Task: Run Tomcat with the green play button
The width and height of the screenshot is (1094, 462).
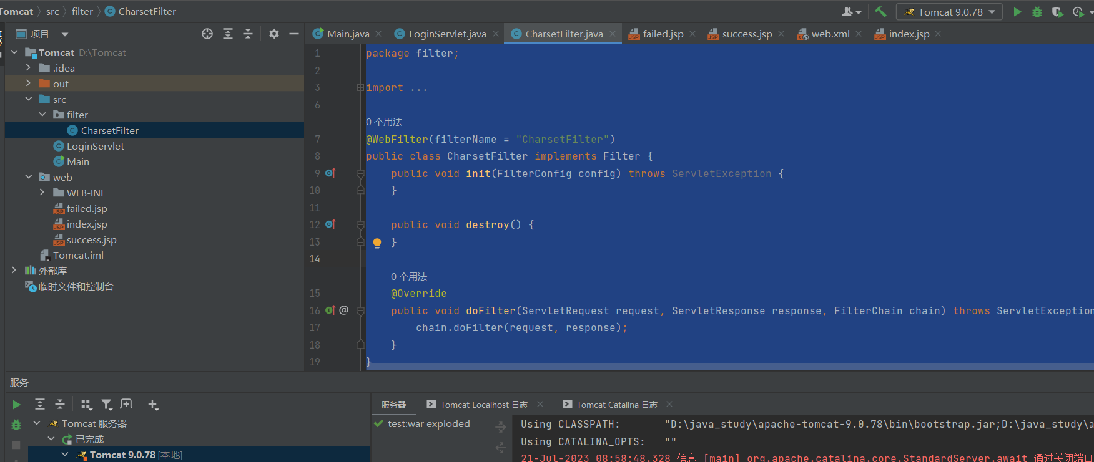Action: tap(1017, 12)
